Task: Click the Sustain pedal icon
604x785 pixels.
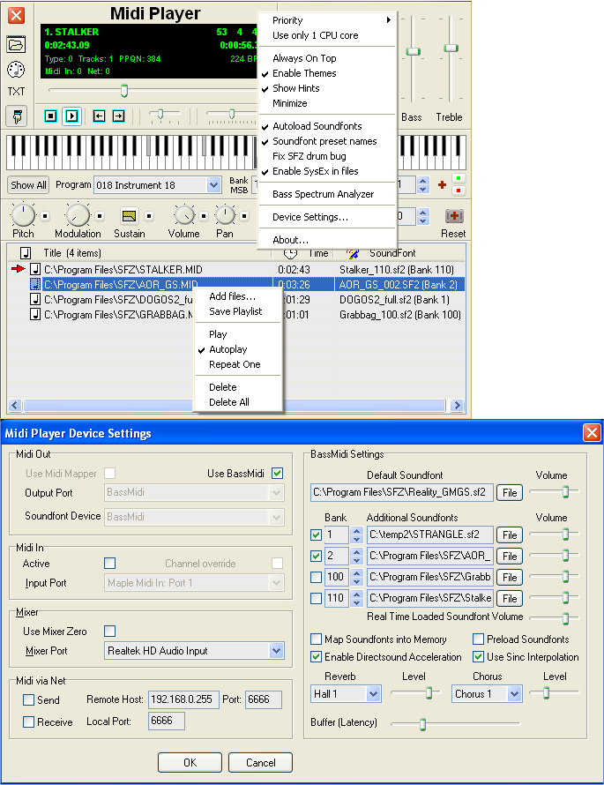Action: point(129,216)
